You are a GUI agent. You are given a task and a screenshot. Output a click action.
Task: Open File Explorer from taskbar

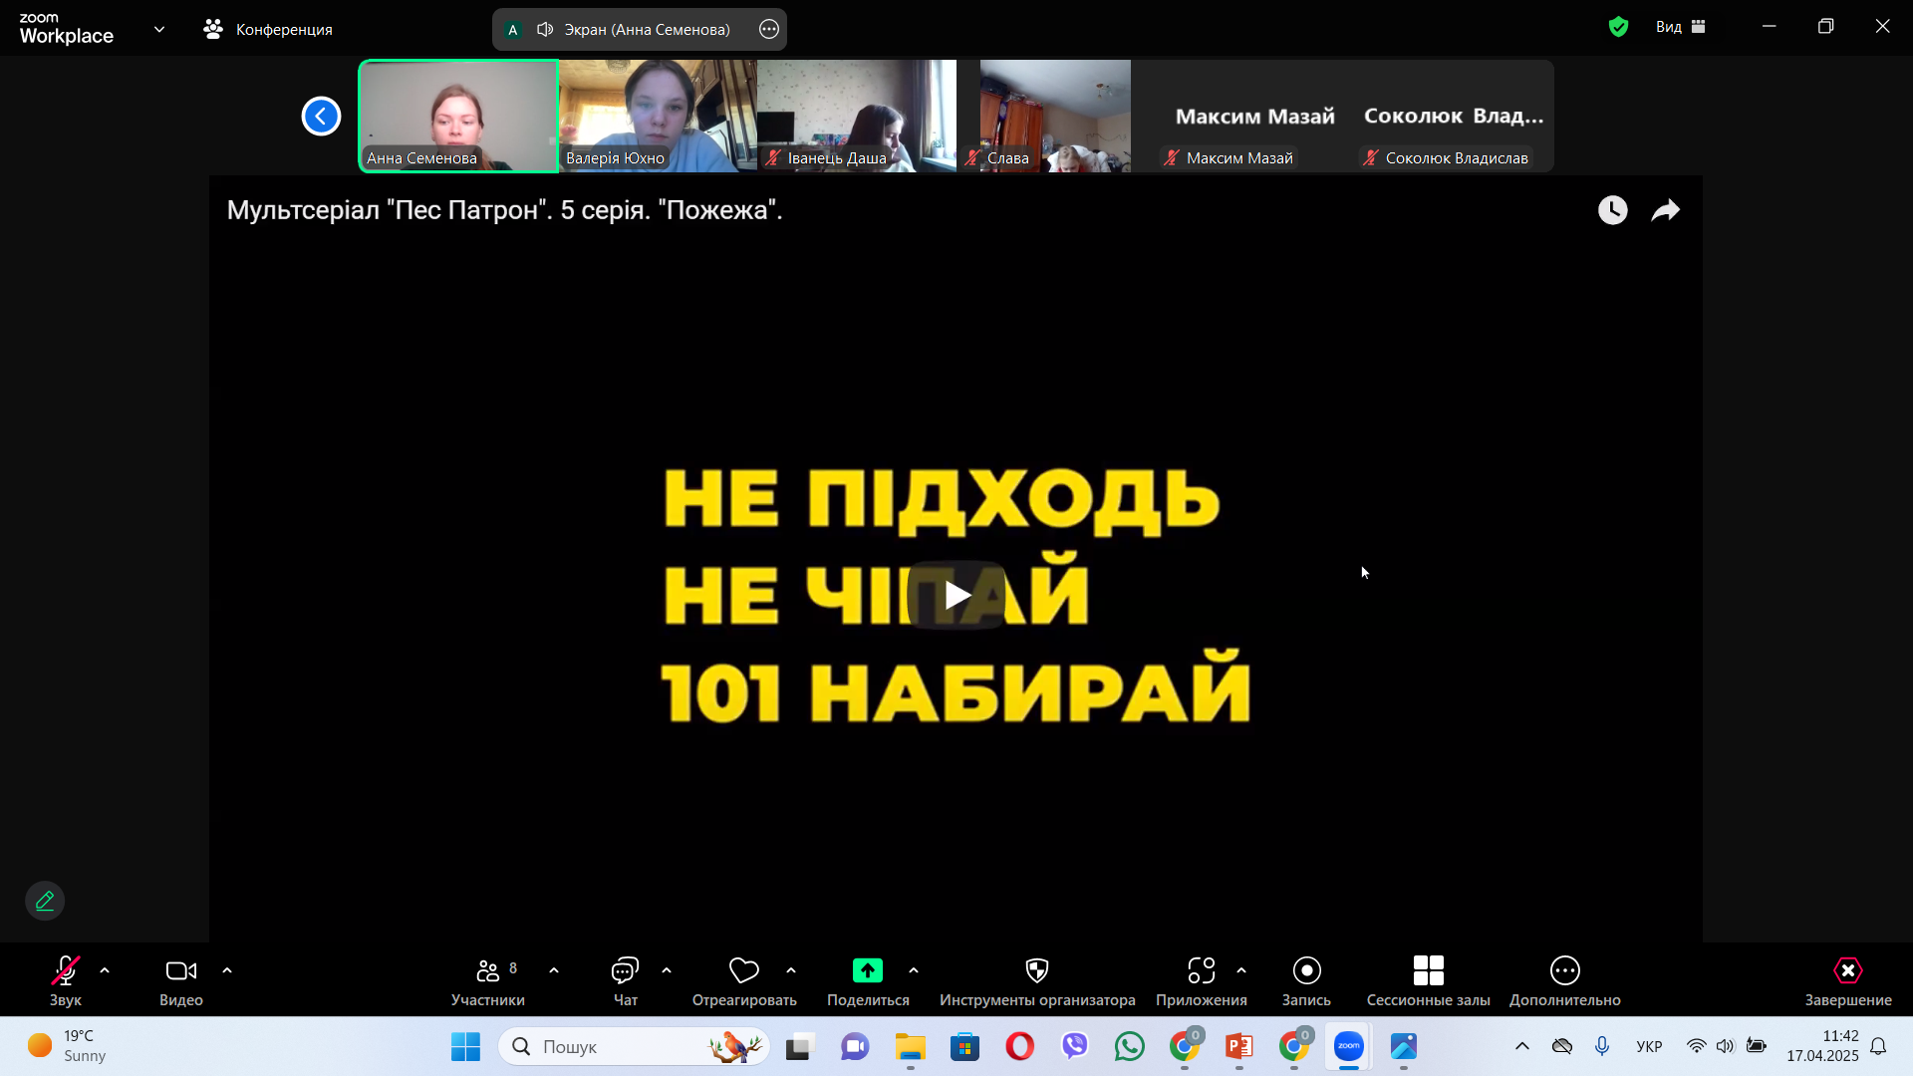click(910, 1046)
